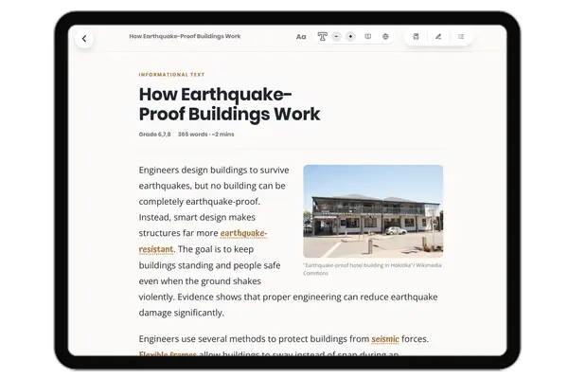Viewport: 568px width, 379px height.
Task: Click the photo caption mentioning Wikimedia Commons
Action: (x=372, y=269)
